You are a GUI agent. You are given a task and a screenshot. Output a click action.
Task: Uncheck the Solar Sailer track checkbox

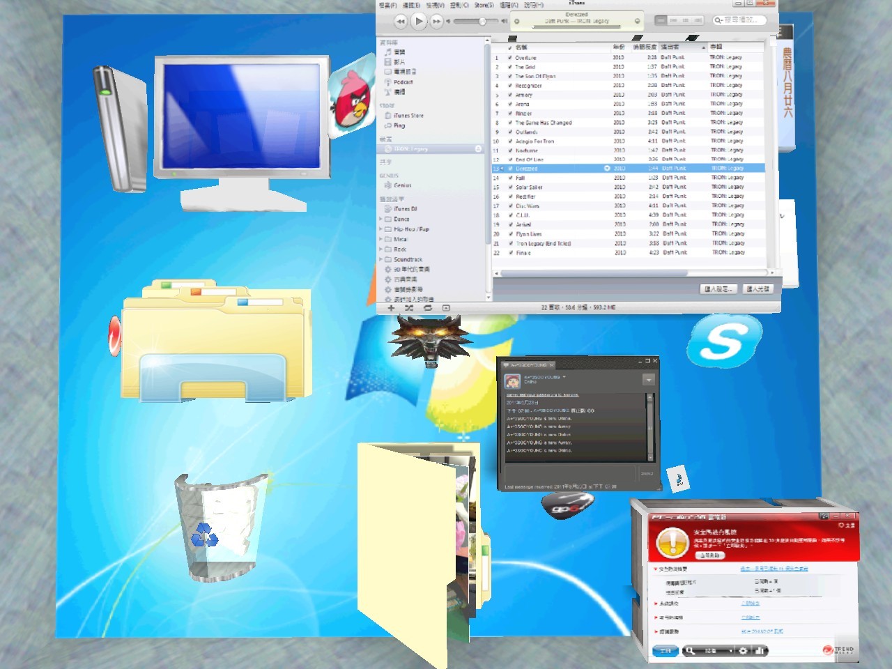(511, 187)
